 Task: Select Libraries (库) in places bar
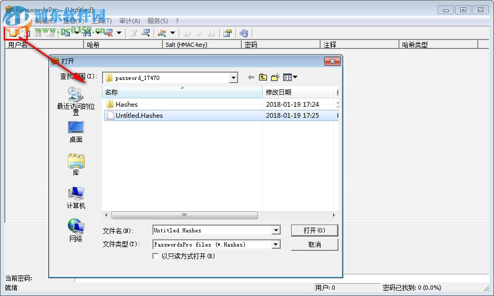point(76,165)
